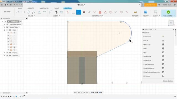This screenshot has width=177, height=99.
Task: Toggle the Sketch Grid checkbox
Action: [163, 45]
